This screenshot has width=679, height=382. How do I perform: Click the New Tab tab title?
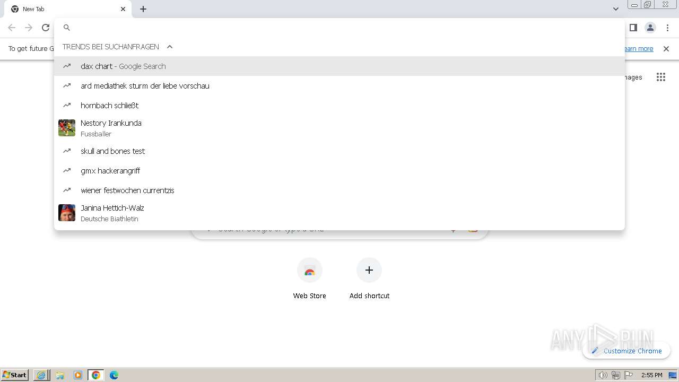pos(33,9)
